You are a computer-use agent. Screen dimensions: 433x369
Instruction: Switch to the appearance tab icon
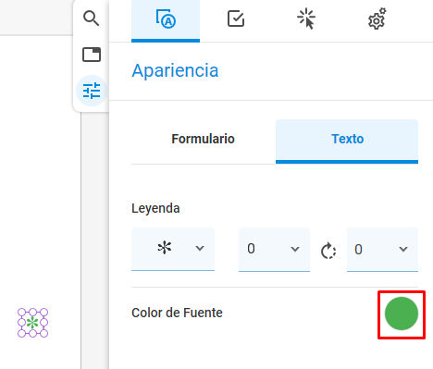[166, 19]
